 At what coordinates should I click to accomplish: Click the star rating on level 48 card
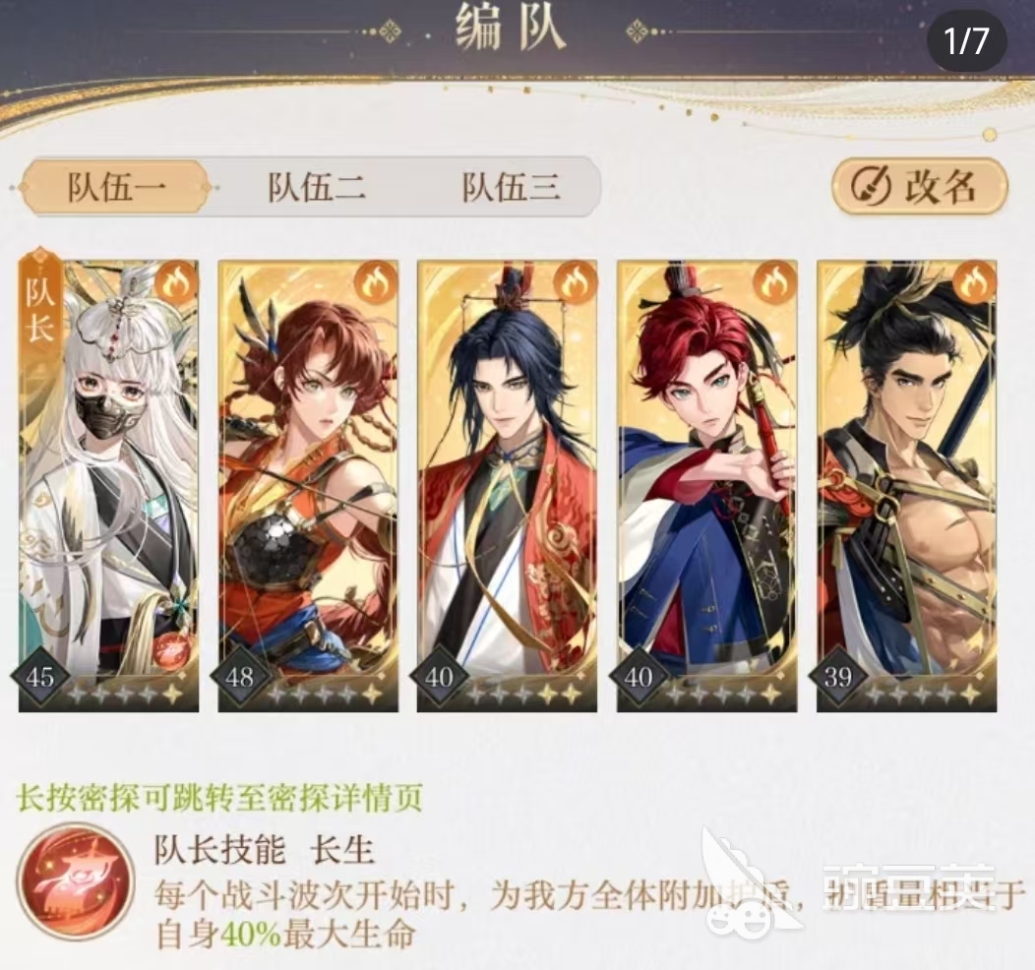[325, 694]
